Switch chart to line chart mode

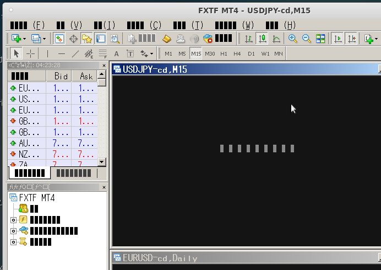276,39
